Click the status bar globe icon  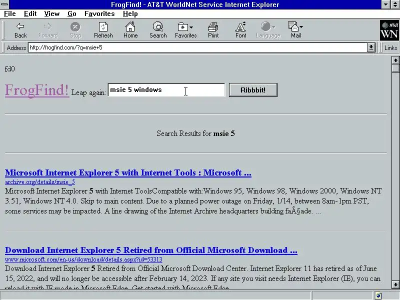coord(378,295)
